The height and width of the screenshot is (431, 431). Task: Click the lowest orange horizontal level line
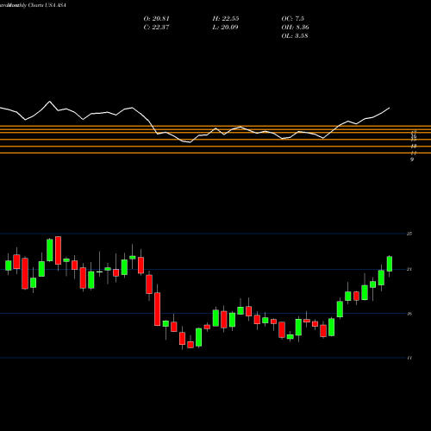point(215,153)
